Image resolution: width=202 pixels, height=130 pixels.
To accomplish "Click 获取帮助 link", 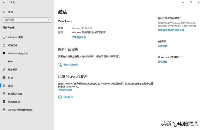I will 163,46.
